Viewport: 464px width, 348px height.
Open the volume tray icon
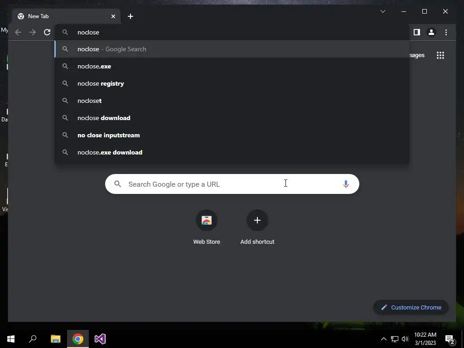point(405,339)
